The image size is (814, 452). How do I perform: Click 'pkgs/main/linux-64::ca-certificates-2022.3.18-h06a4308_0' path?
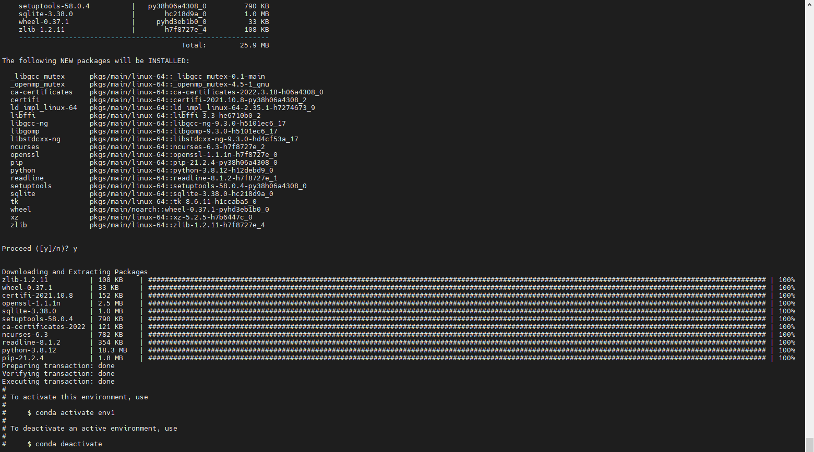pos(207,92)
